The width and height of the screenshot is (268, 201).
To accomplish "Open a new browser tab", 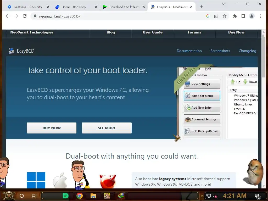I will point(201,7).
